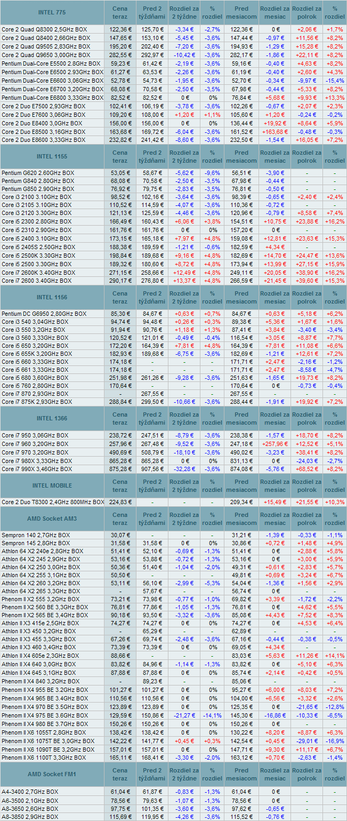Click Athlon 64 X2 240e 2,8GHz BOX name

42,551
